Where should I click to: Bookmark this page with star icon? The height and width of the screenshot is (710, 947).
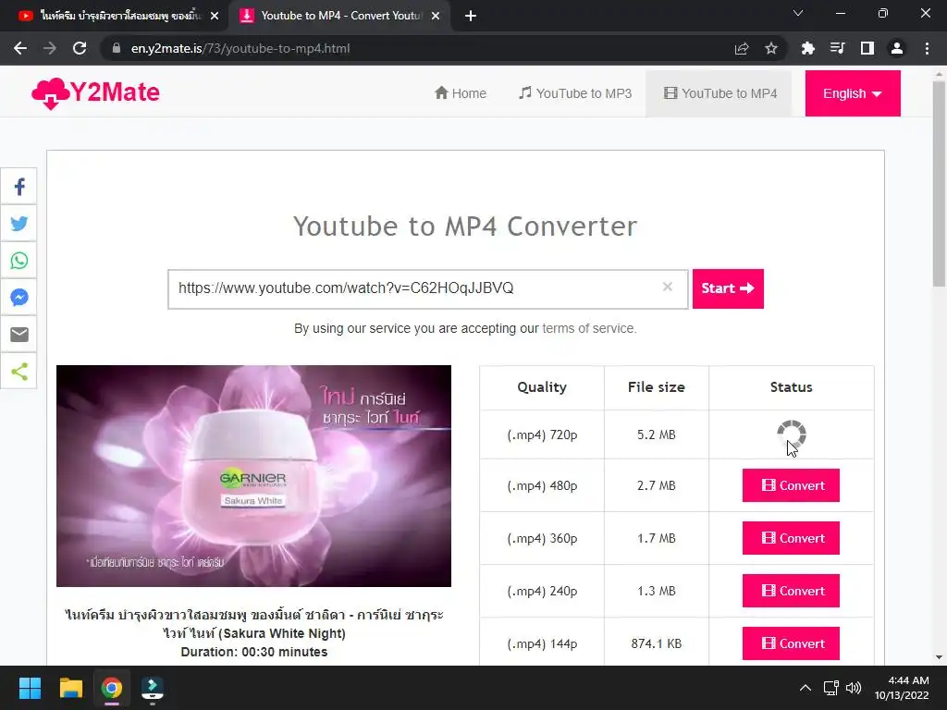point(770,48)
